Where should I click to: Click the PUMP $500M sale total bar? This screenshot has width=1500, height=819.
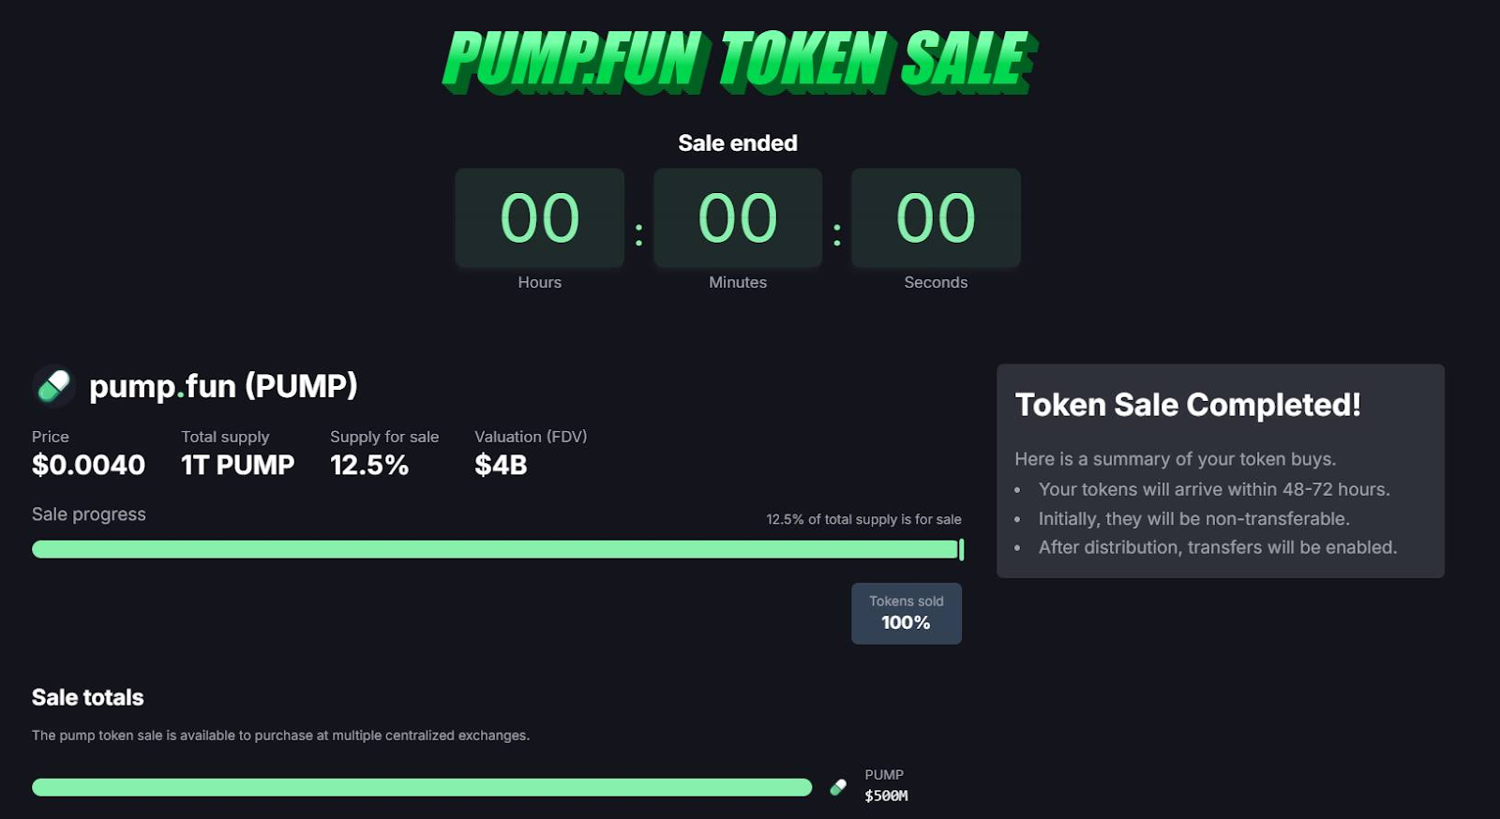(422, 786)
